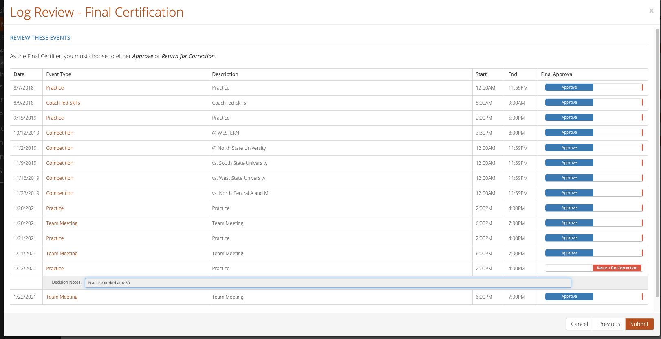Screen dimensions: 661x339
Task: Go back with the Previous button
Action: 609,324
